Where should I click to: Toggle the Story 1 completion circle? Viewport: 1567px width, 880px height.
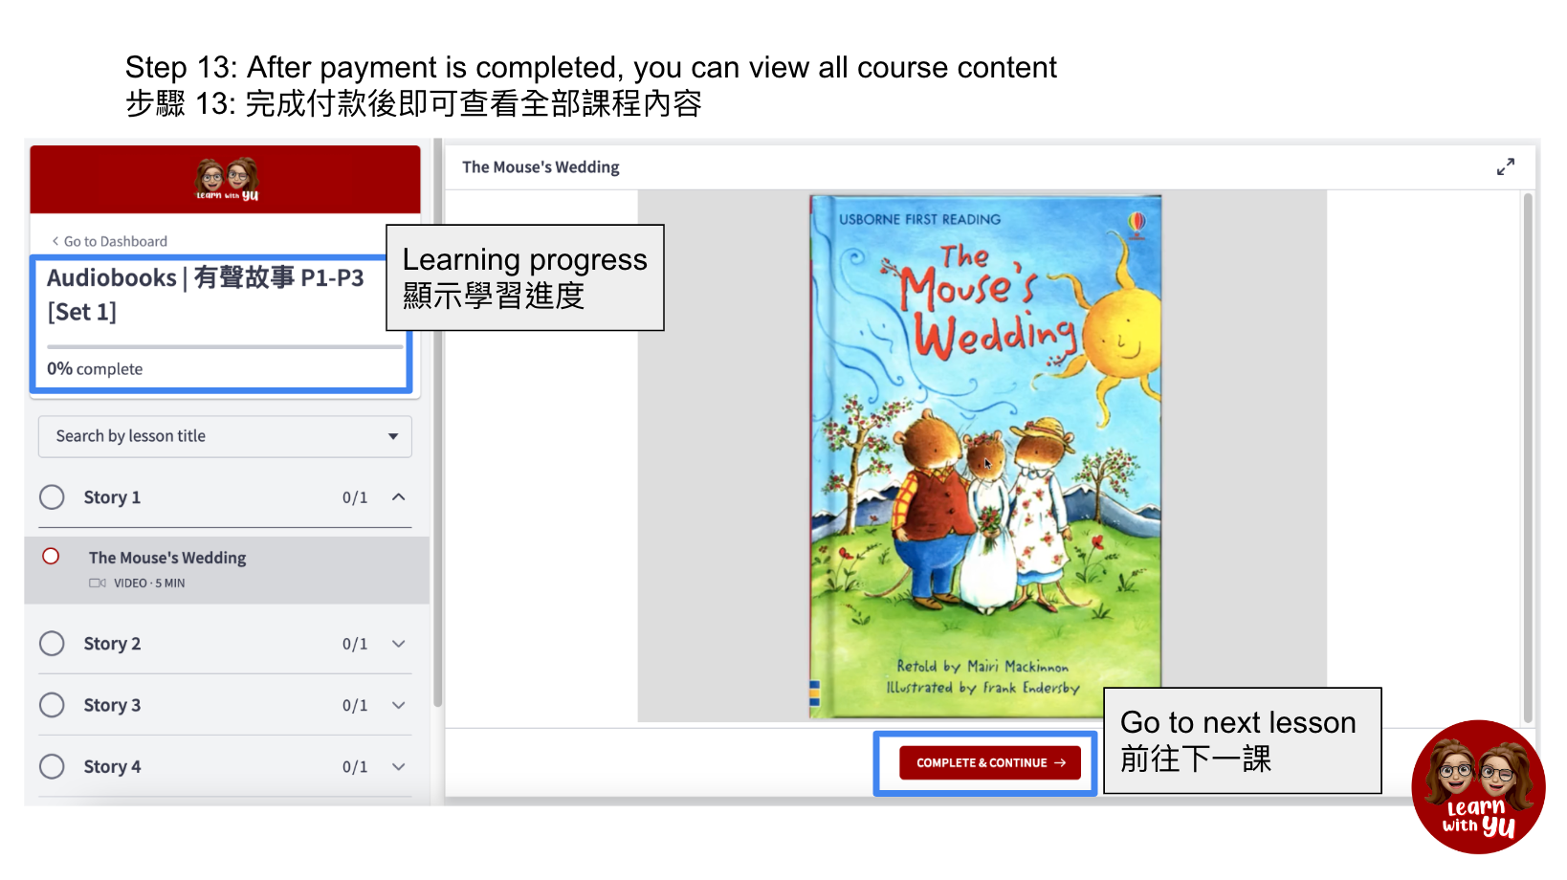(52, 497)
